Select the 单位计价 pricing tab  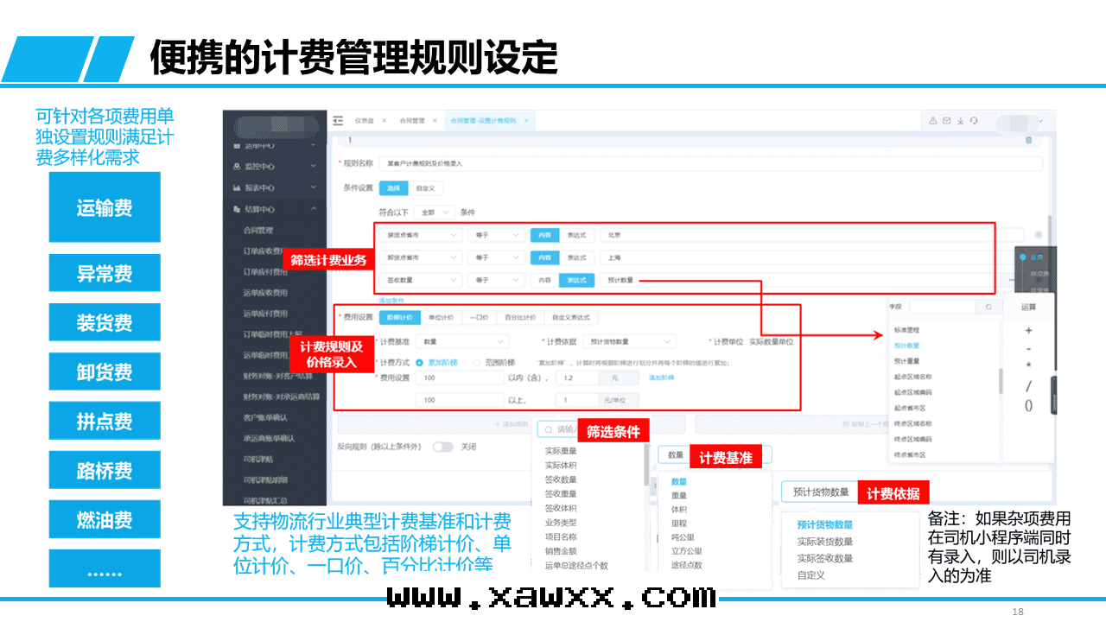coord(441,318)
